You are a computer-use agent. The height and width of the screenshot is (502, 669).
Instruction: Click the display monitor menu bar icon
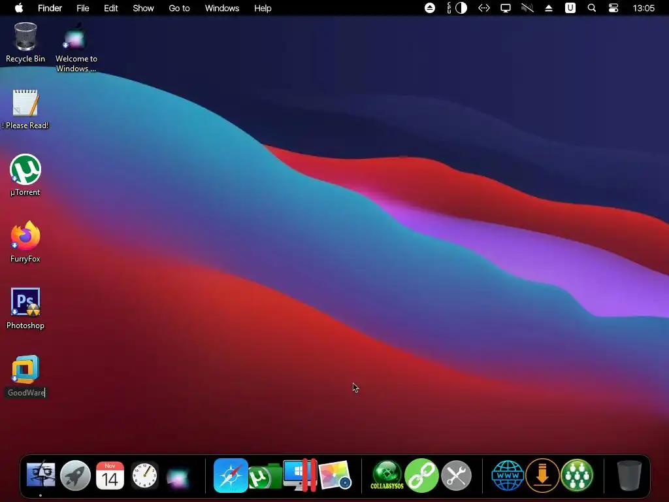click(x=506, y=8)
